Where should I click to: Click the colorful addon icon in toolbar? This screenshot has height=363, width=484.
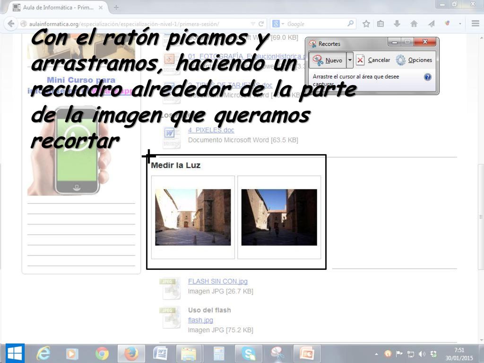point(447,23)
